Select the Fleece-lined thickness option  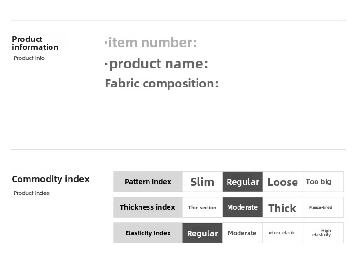[323, 207]
